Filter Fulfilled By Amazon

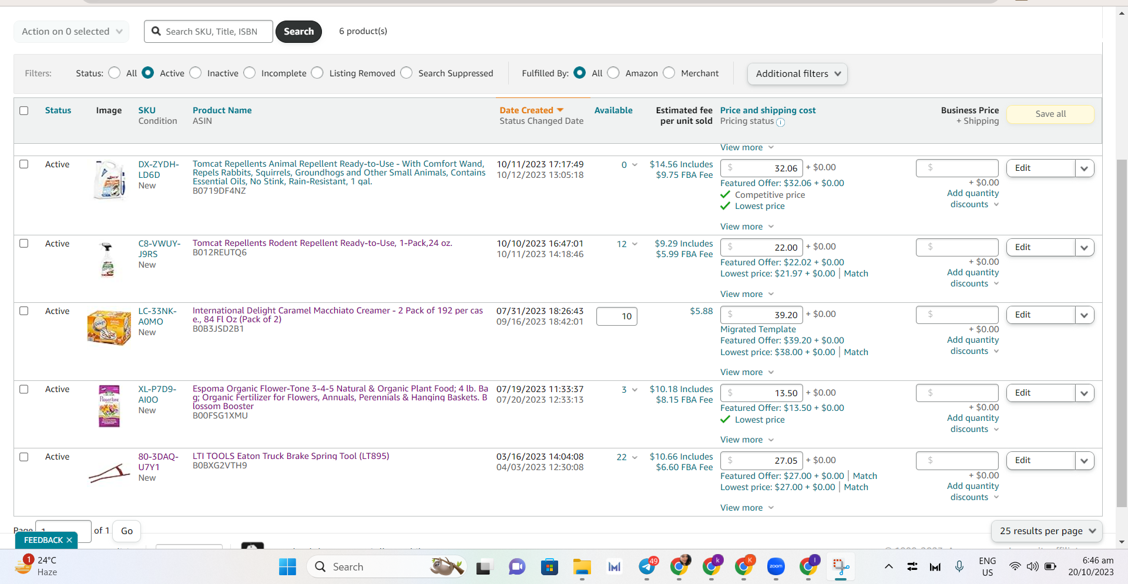[613, 73]
